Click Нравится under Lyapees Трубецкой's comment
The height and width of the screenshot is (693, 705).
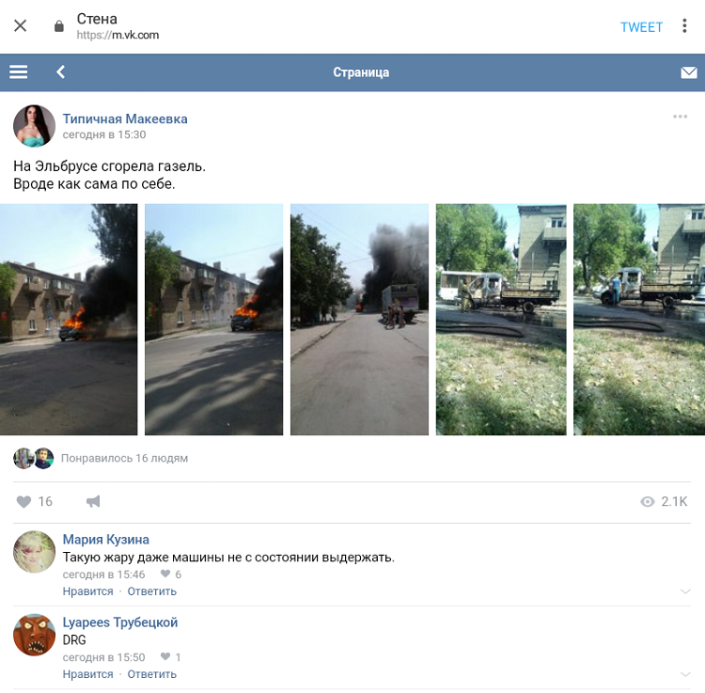[x=87, y=674]
